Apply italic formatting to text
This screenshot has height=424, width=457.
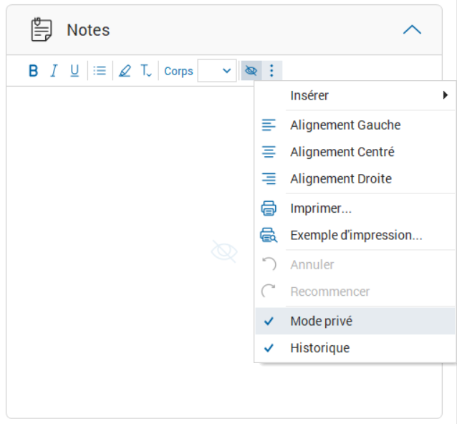(53, 71)
